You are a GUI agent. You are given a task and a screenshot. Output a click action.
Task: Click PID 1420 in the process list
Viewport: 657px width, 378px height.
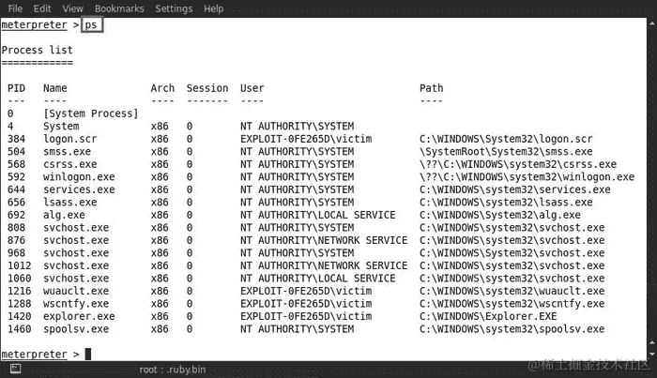[20, 316]
